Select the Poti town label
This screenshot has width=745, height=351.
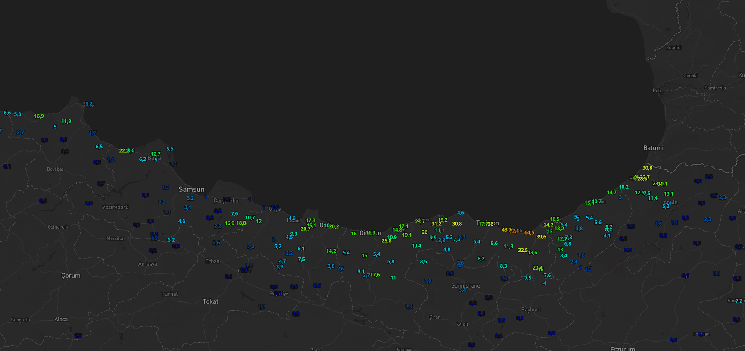(x=657, y=91)
